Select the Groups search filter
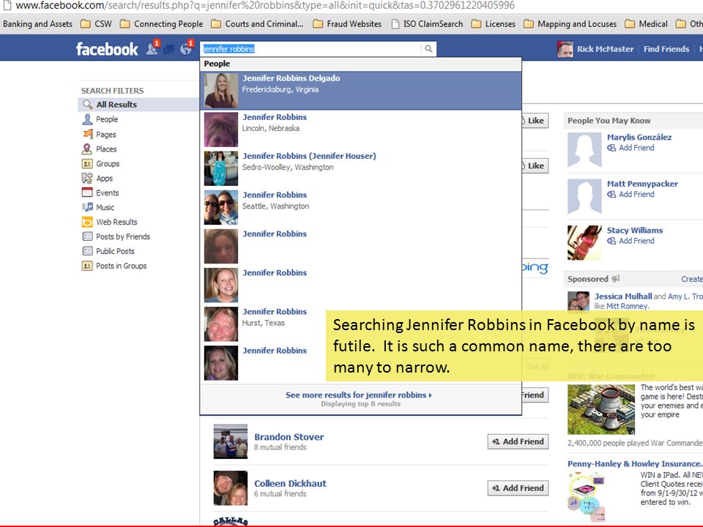The image size is (703, 527). tap(108, 163)
